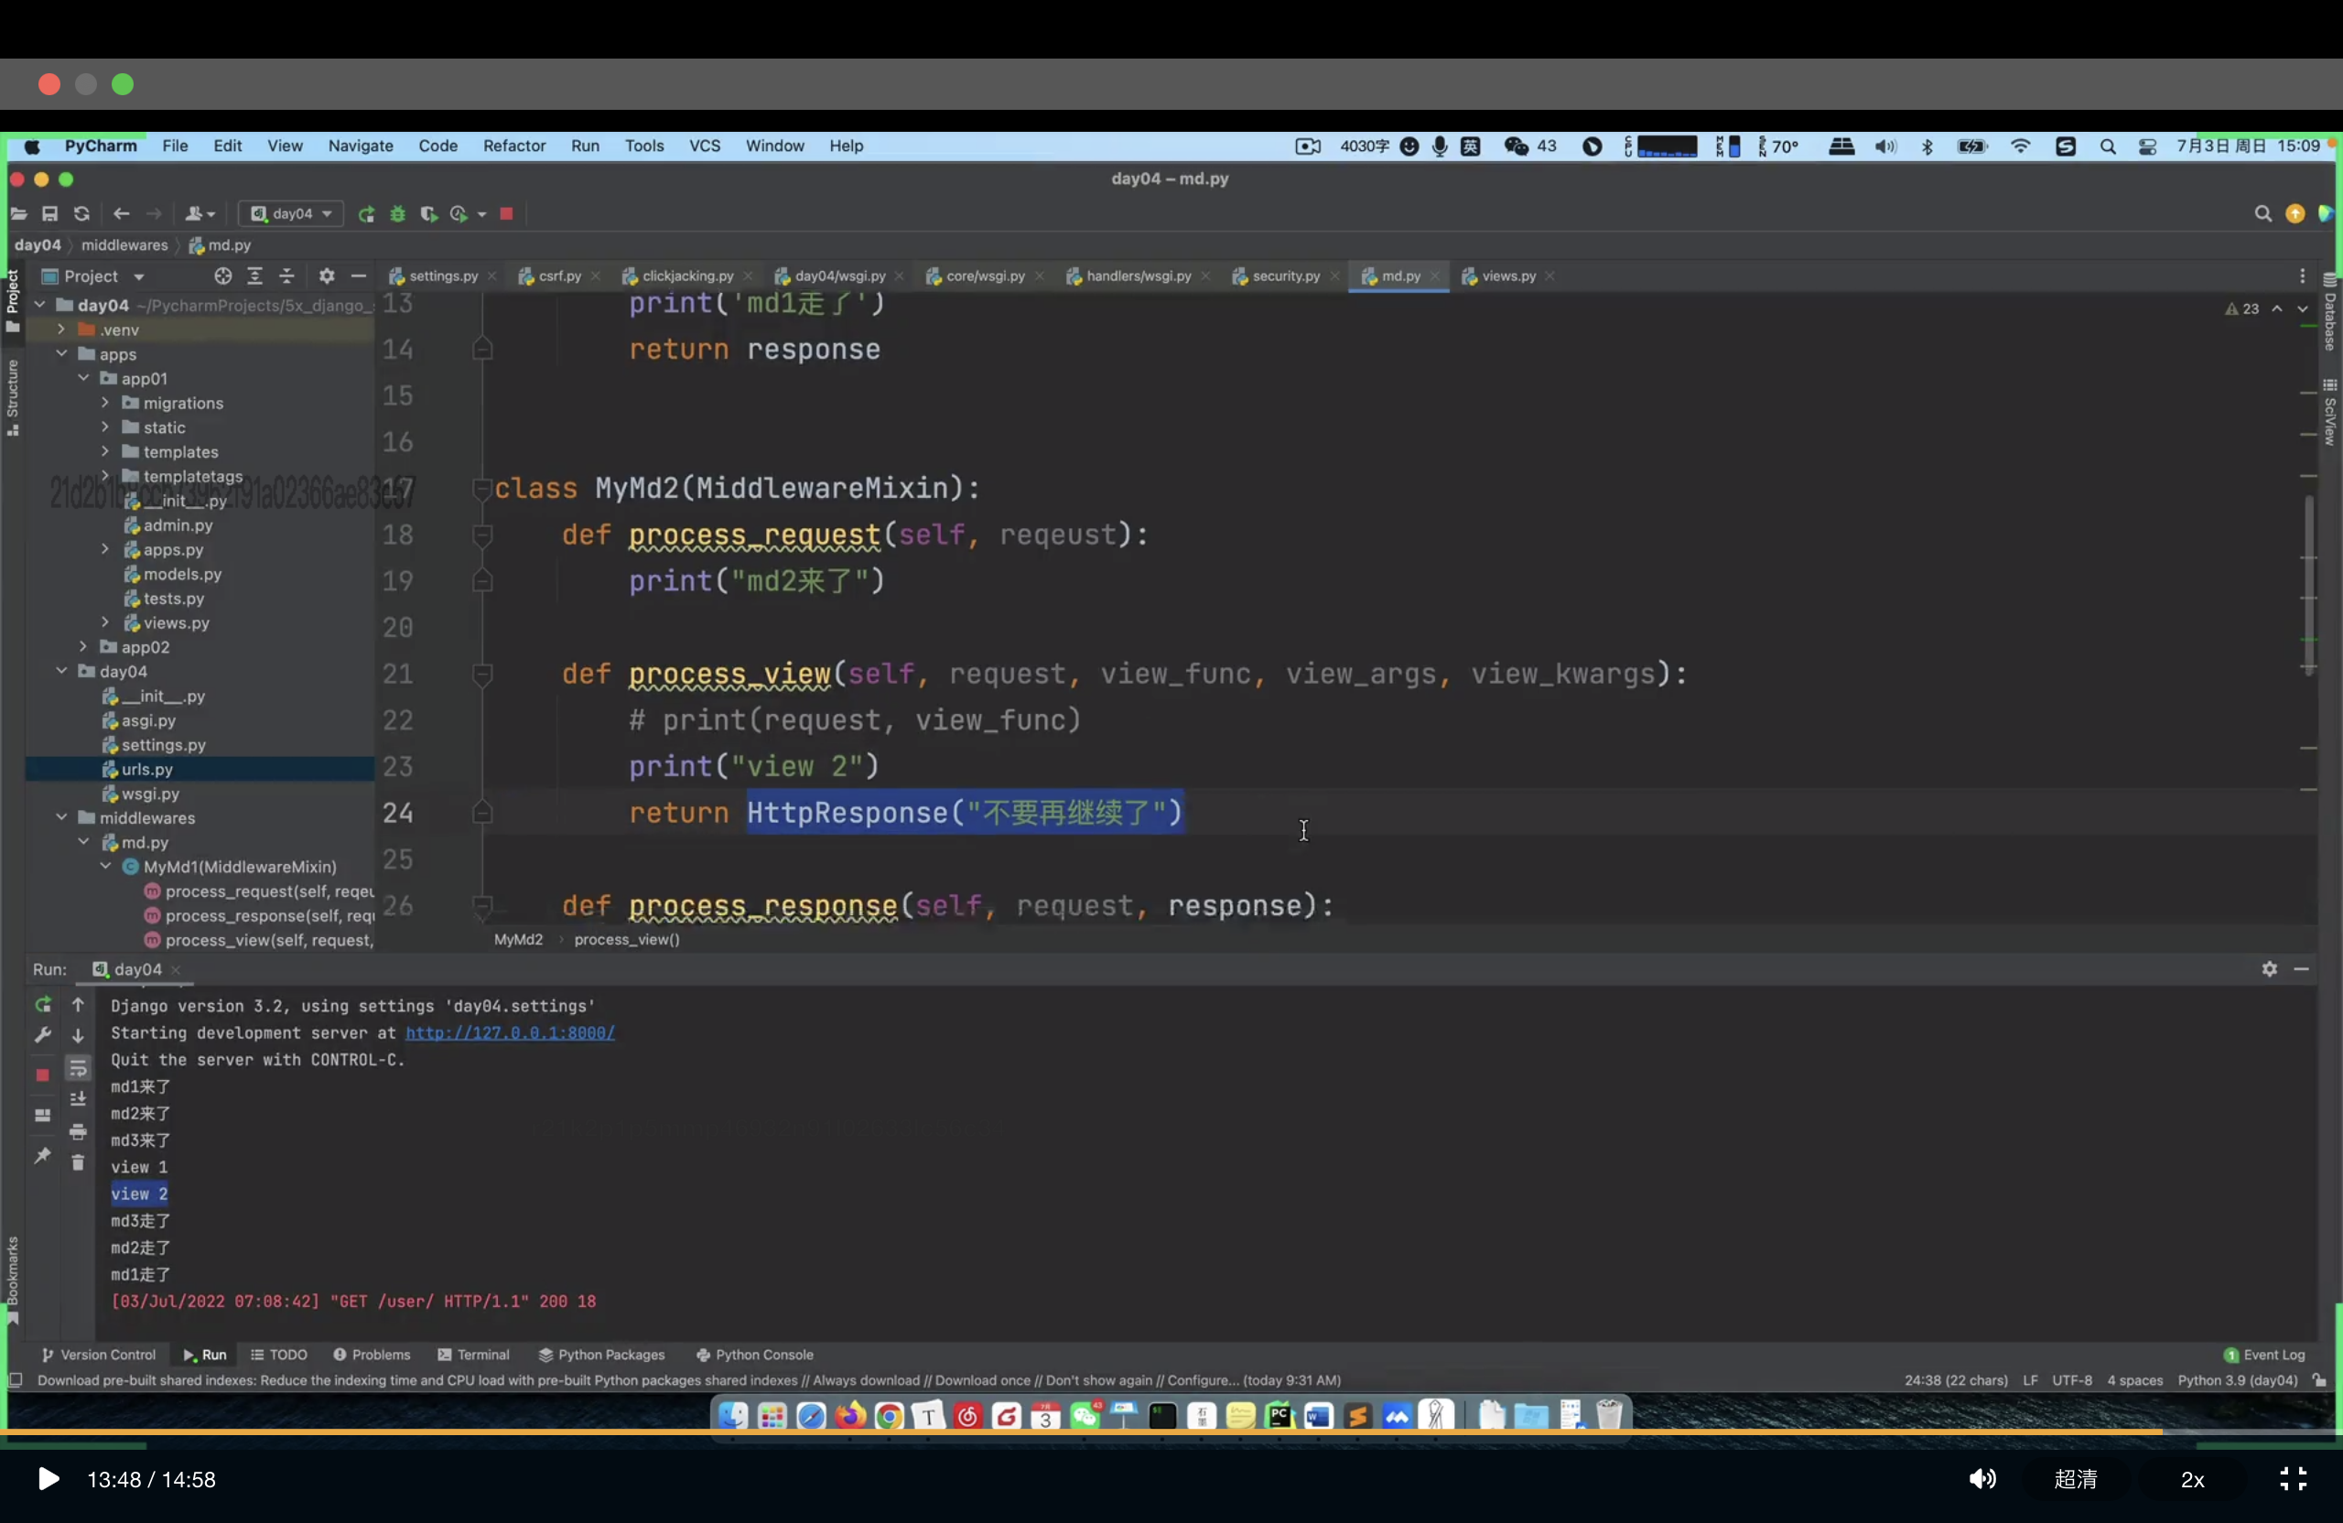Click the 23 warnings inspection indicator
The image size is (2343, 1523).
[x=2241, y=309]
